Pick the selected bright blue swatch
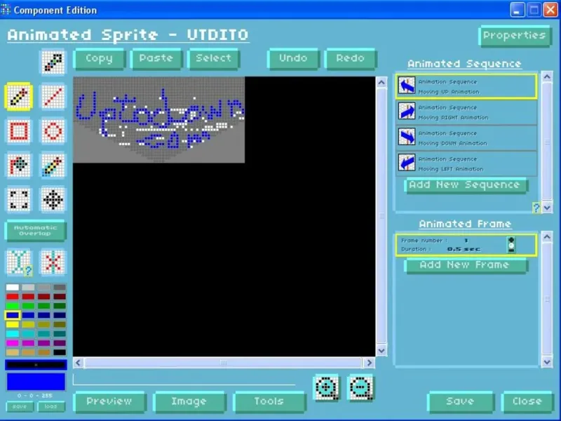 pos(12,315)
